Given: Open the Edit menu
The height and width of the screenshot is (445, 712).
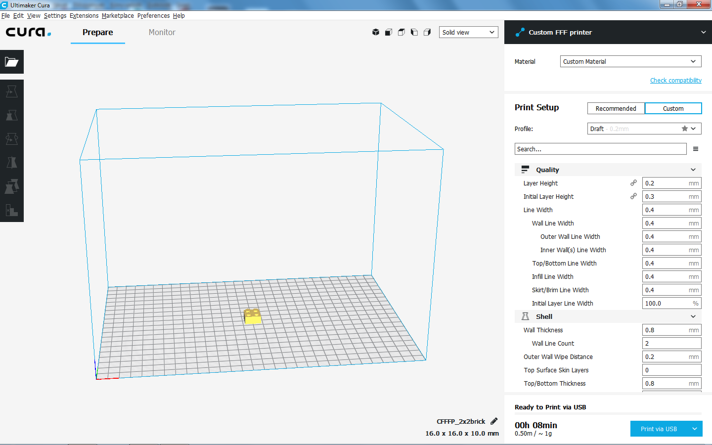Looking at the screenshot, I should [18, 16].
